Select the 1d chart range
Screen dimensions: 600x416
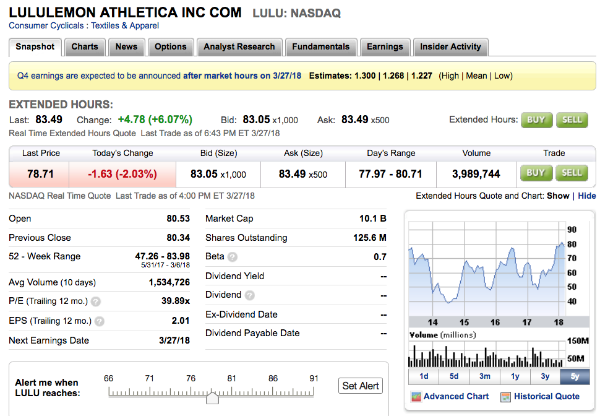click(x=424, y=376)
